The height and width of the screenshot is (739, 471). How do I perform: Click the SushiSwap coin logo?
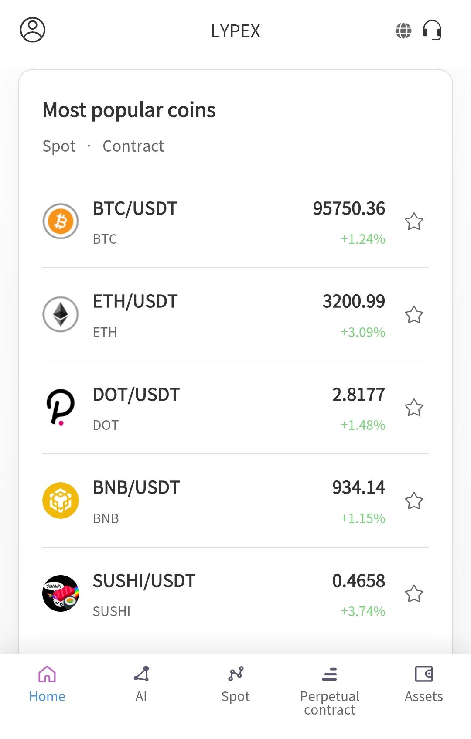tap(61, 593)
